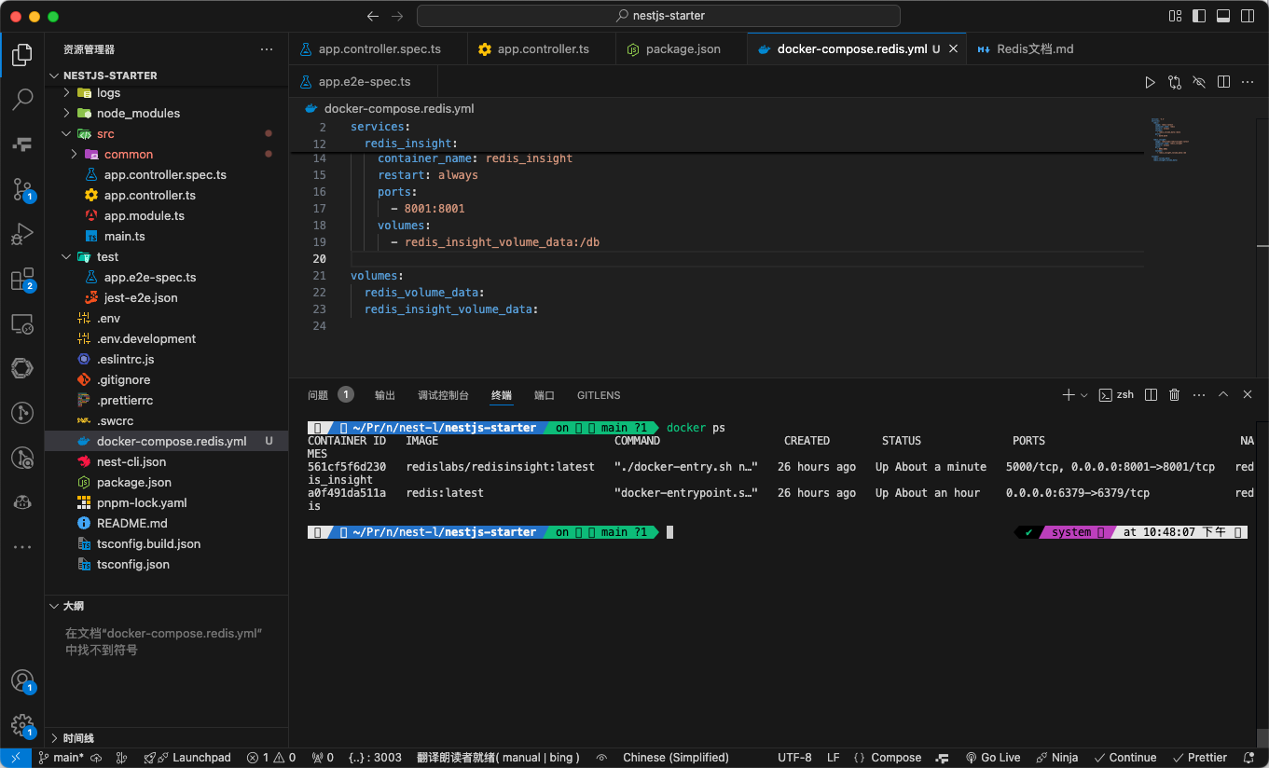Screen dimensions: 1269x768
Task: Open Accounts menu in activity bar
Action: [22, 680]
